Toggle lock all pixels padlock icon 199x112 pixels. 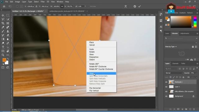click(183, 77)
